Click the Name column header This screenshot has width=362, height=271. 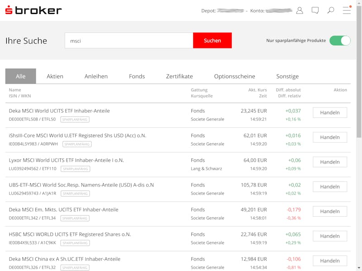(15, 90)
